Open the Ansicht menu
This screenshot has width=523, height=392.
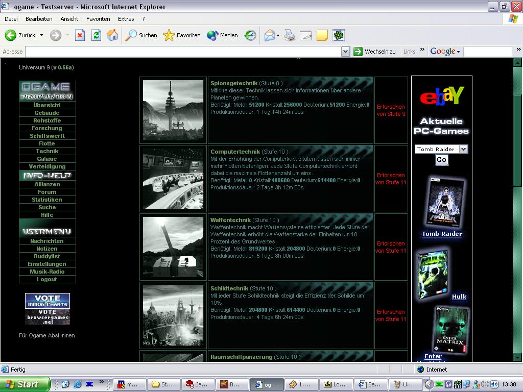69,19
